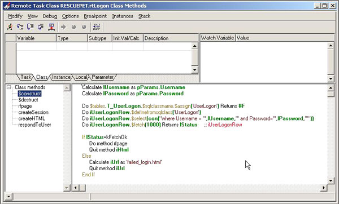Open the Breakpoint menu
This screenshot has width=339, height=204.
click(95, 16)
